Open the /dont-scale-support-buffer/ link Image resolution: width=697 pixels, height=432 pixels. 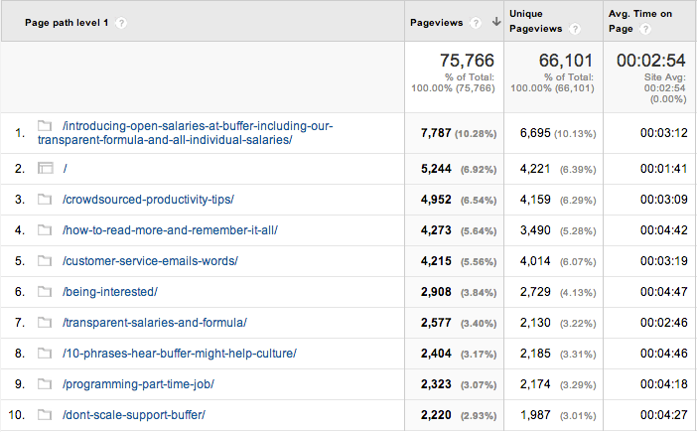tap(134, 415)
